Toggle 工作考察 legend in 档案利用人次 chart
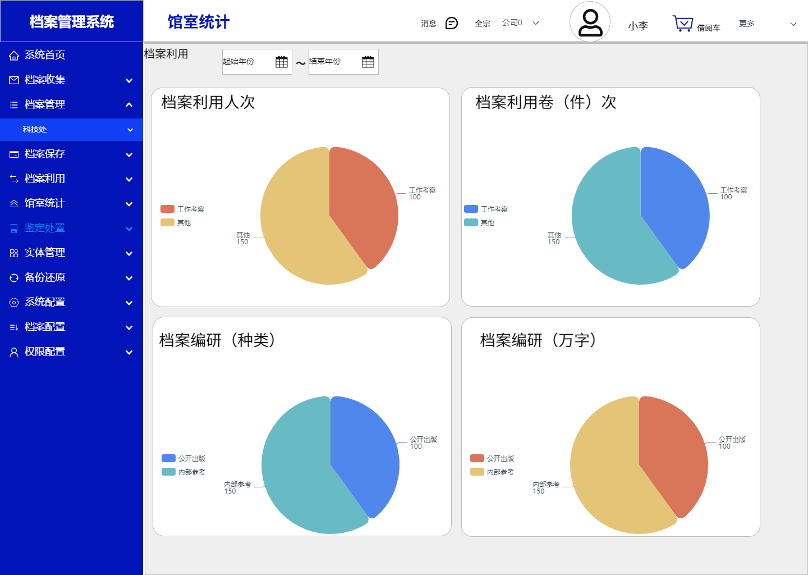The width and height of the screenshot is (808, 575). pyautogui.click(x=182, y=209)
